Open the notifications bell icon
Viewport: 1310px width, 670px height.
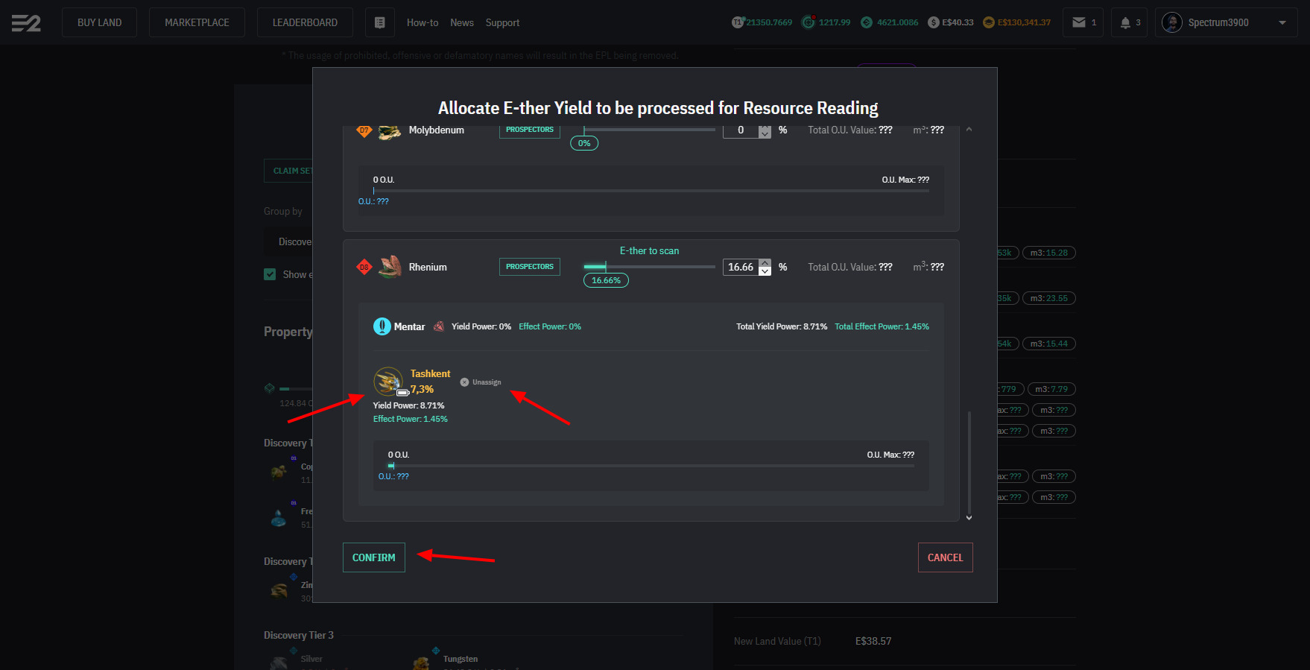(1125, 22)
